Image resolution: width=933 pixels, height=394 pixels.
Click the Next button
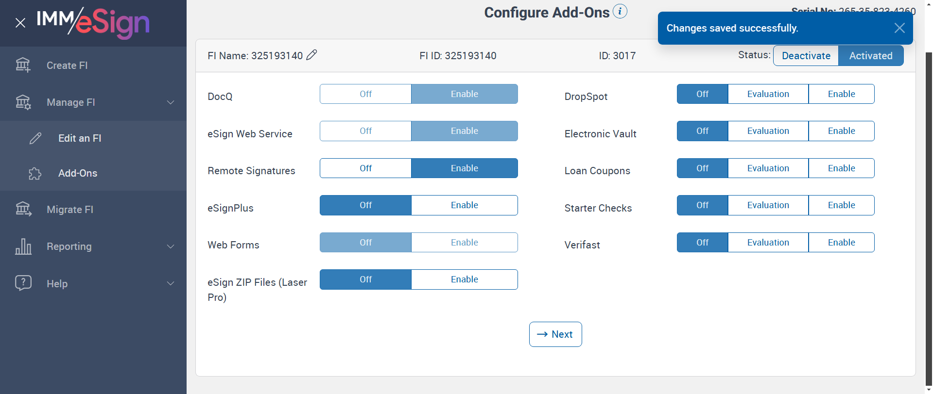pos(555,334)
